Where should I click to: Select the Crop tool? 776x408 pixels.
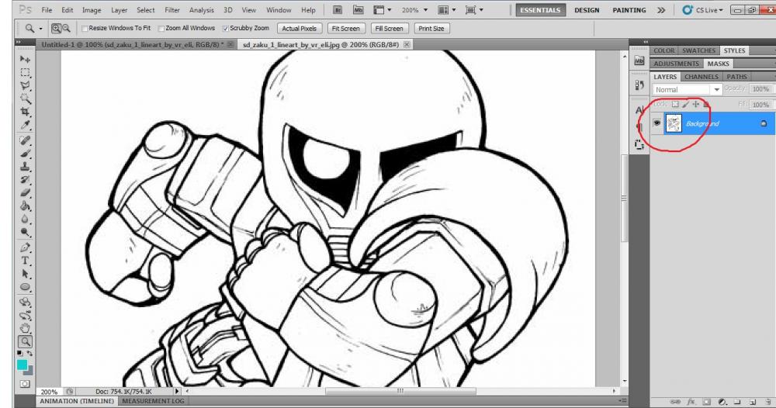pos(25,112)
